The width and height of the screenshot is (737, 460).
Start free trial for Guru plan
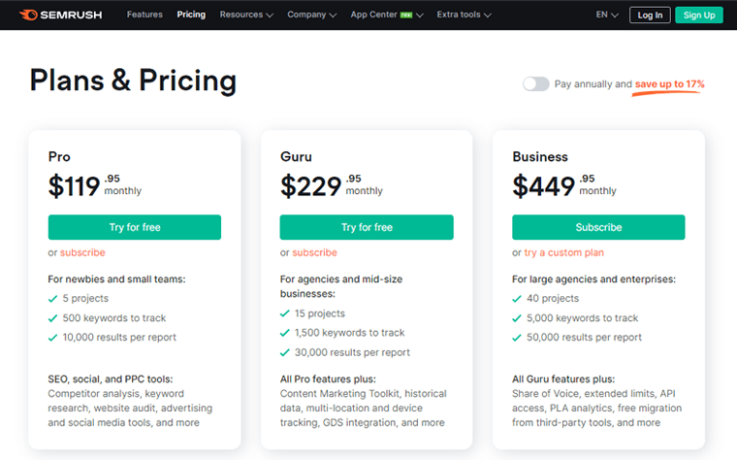pos(367,227)
